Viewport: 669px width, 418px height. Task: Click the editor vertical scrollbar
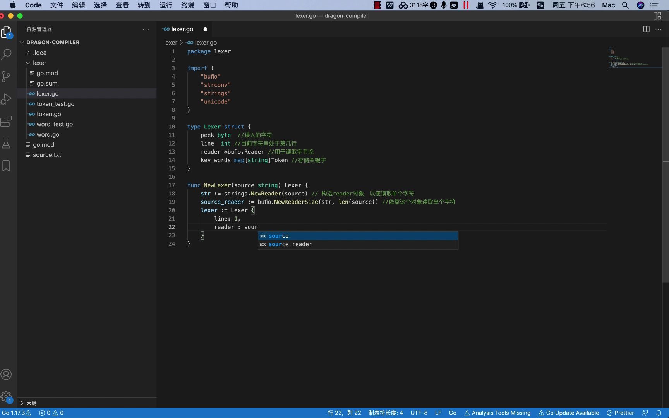coord(666,164)
